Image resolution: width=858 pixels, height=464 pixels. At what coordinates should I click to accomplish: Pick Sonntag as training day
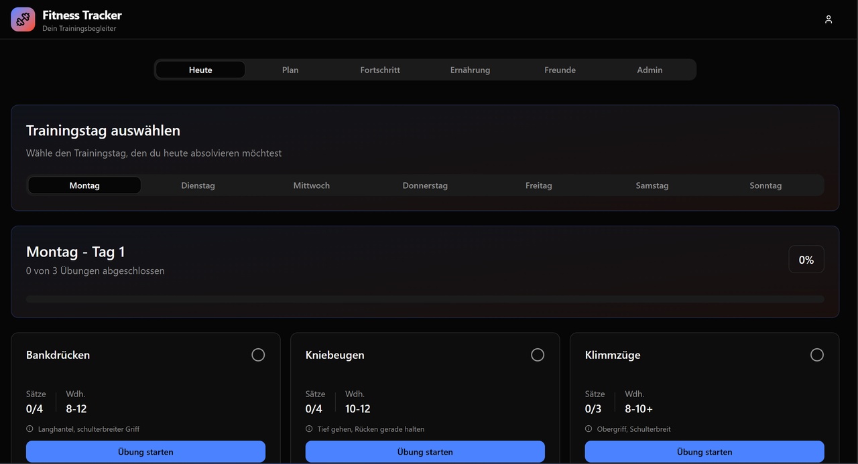click(765, 185)
